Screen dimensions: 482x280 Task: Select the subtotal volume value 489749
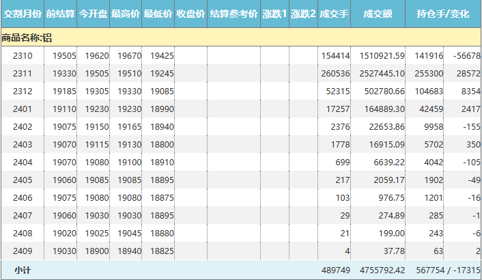[335, 270]
